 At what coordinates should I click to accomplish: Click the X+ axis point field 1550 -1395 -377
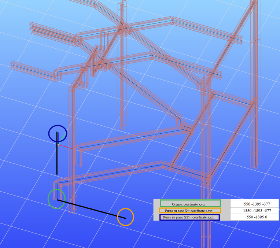tap(254, 211)
